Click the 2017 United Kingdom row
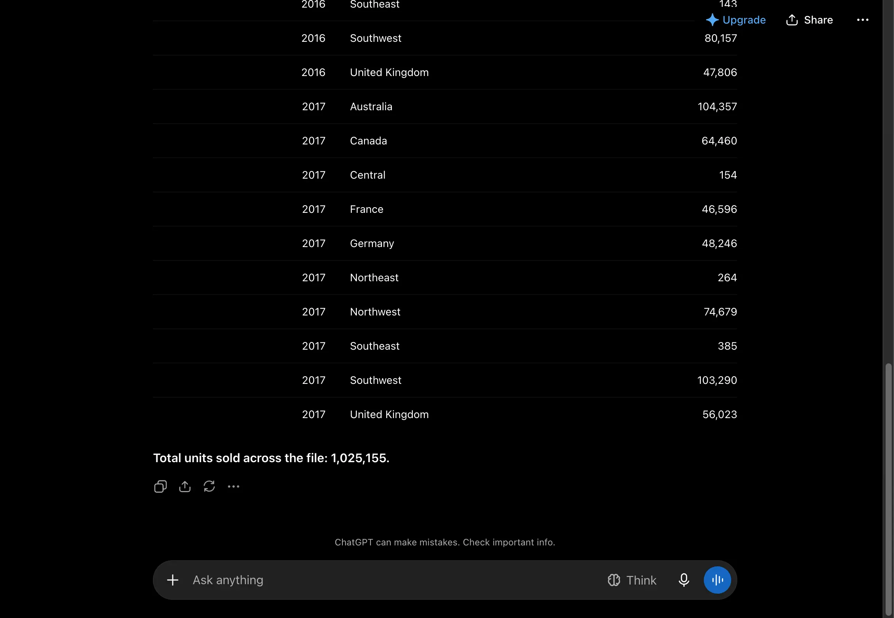 click(x=445, y=414)
